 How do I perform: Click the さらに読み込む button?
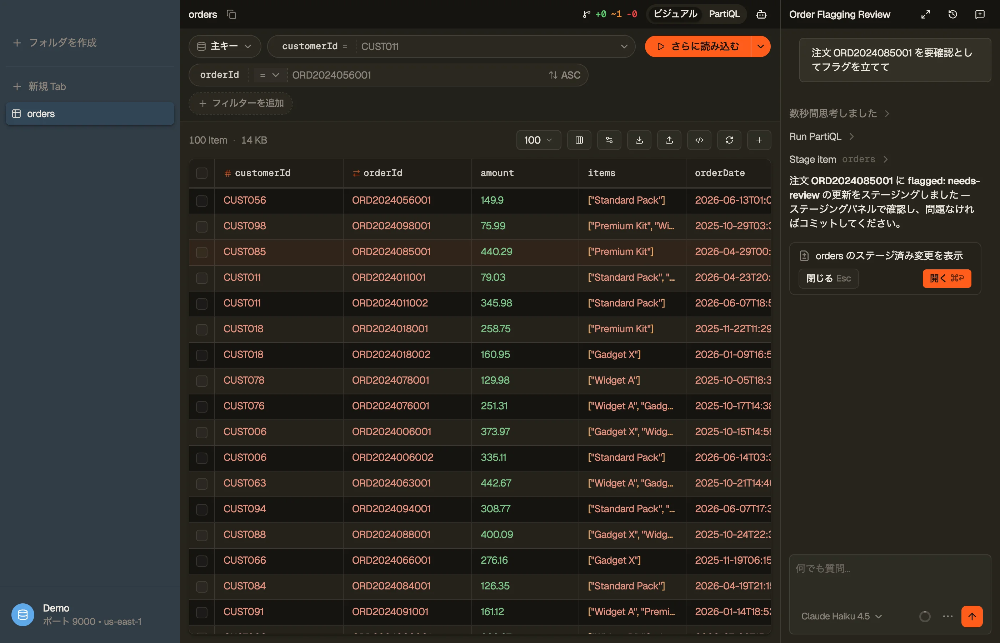(698, 46)
